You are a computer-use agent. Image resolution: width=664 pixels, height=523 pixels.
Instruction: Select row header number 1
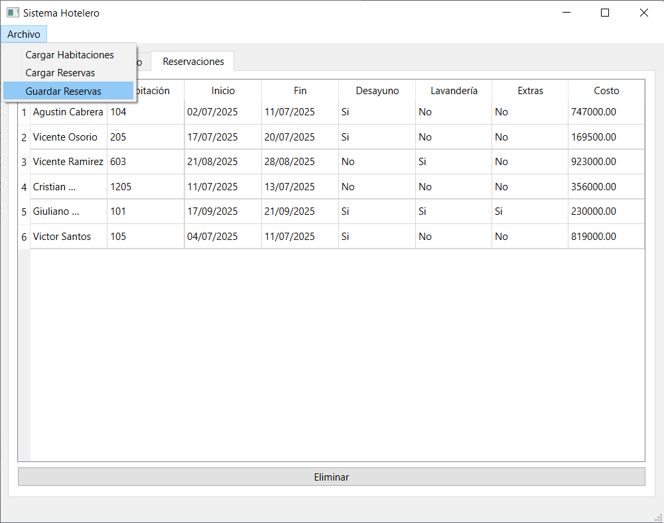[24, 112]
